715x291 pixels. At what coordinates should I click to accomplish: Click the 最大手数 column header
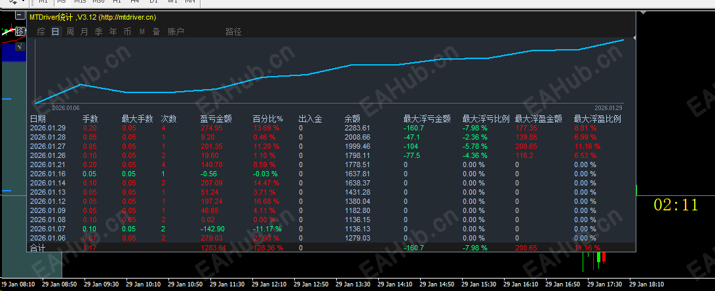(x=137, y=119)
